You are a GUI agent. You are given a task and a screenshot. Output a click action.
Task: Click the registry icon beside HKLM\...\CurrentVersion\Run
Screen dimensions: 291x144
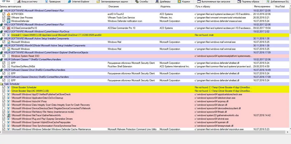[1, 11]
